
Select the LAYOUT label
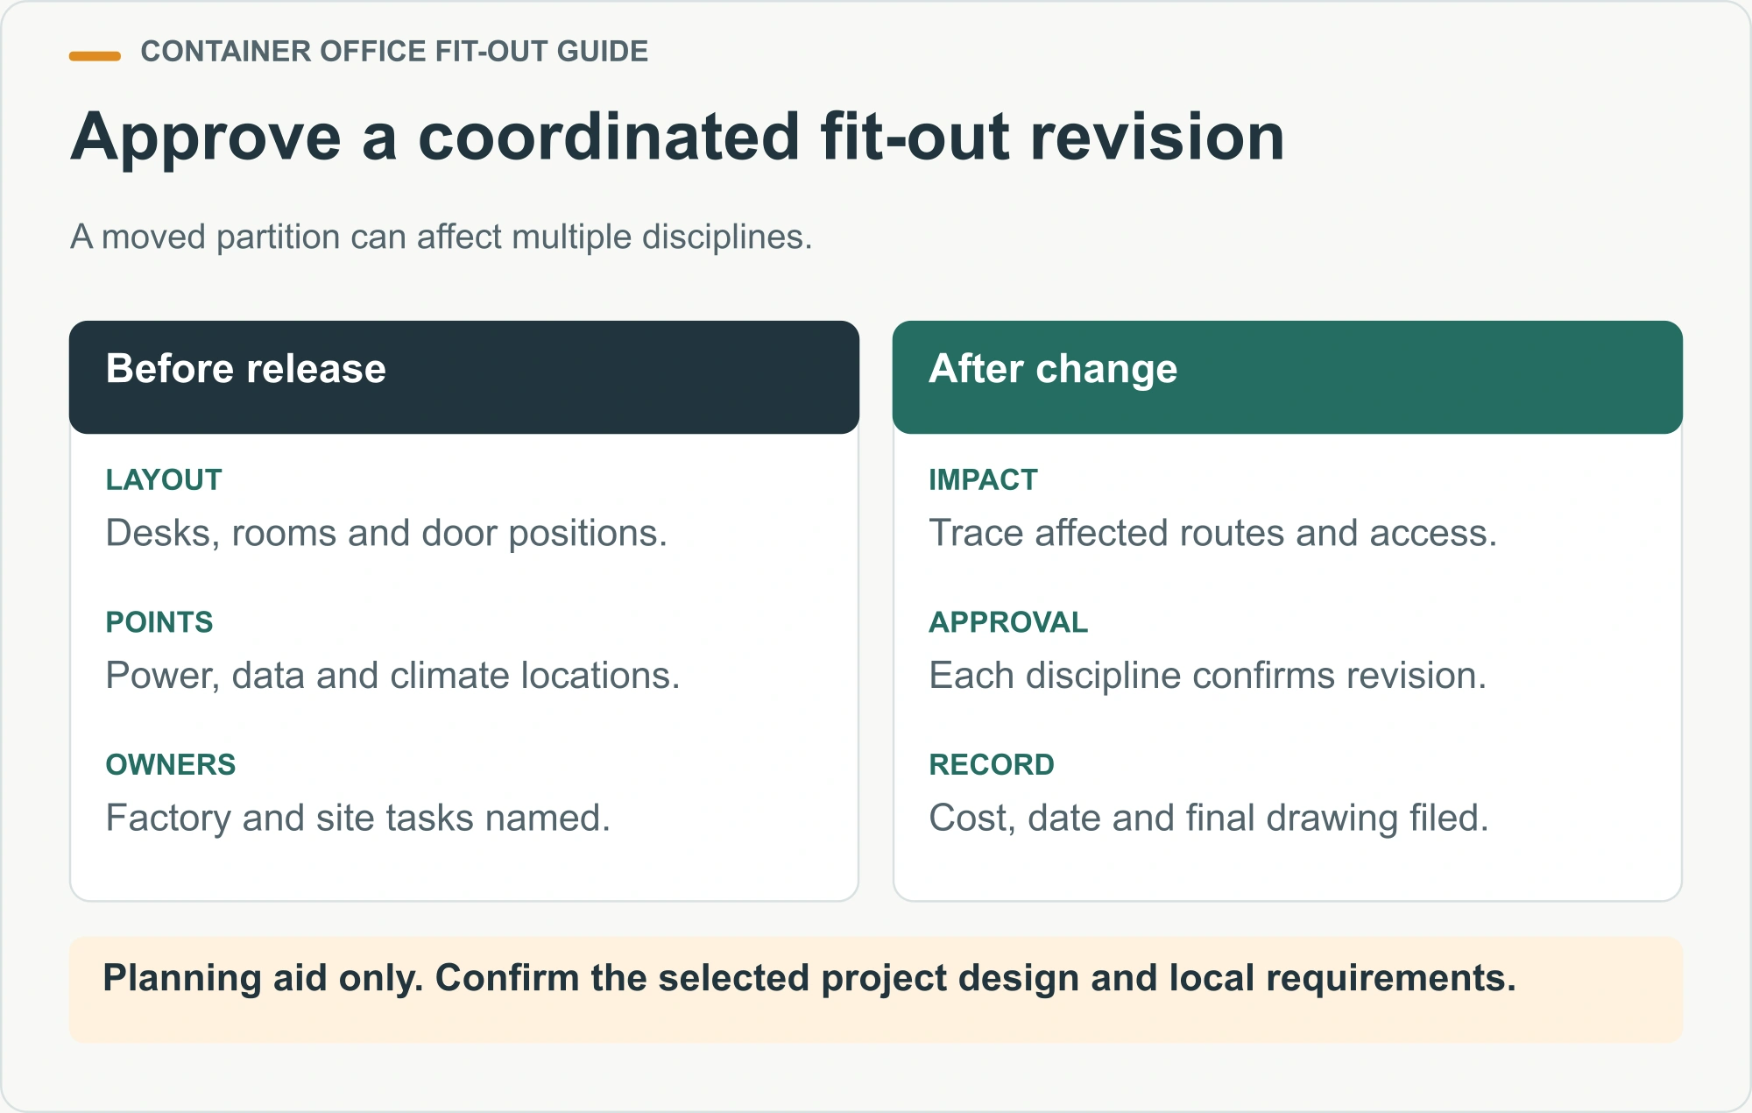tap(164, 480)
